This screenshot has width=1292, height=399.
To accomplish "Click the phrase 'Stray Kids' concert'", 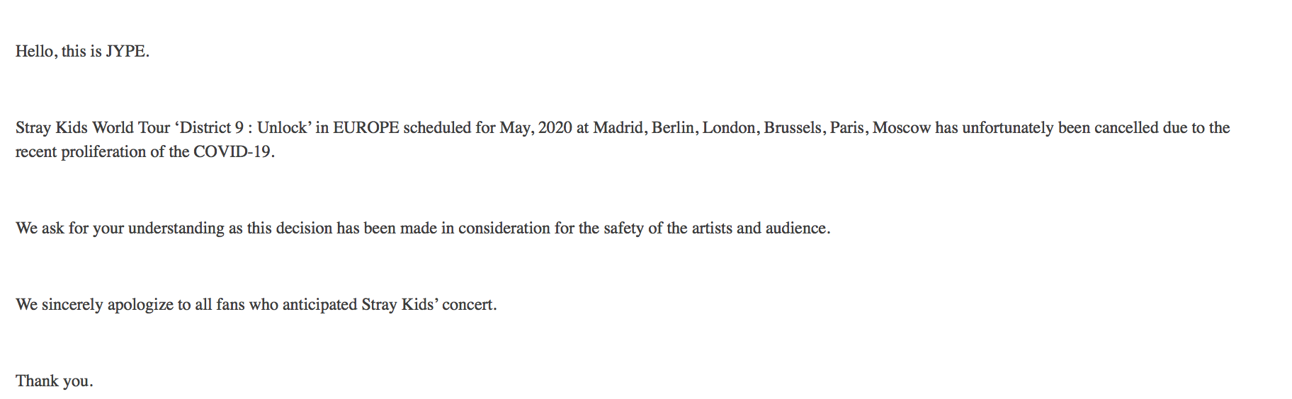I will [428, 305].
